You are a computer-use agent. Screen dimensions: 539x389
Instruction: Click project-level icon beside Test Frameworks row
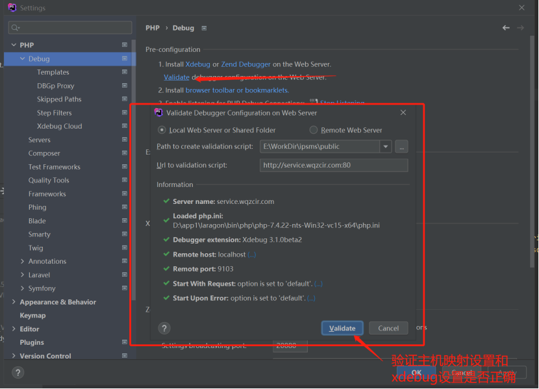coord(125,166)
